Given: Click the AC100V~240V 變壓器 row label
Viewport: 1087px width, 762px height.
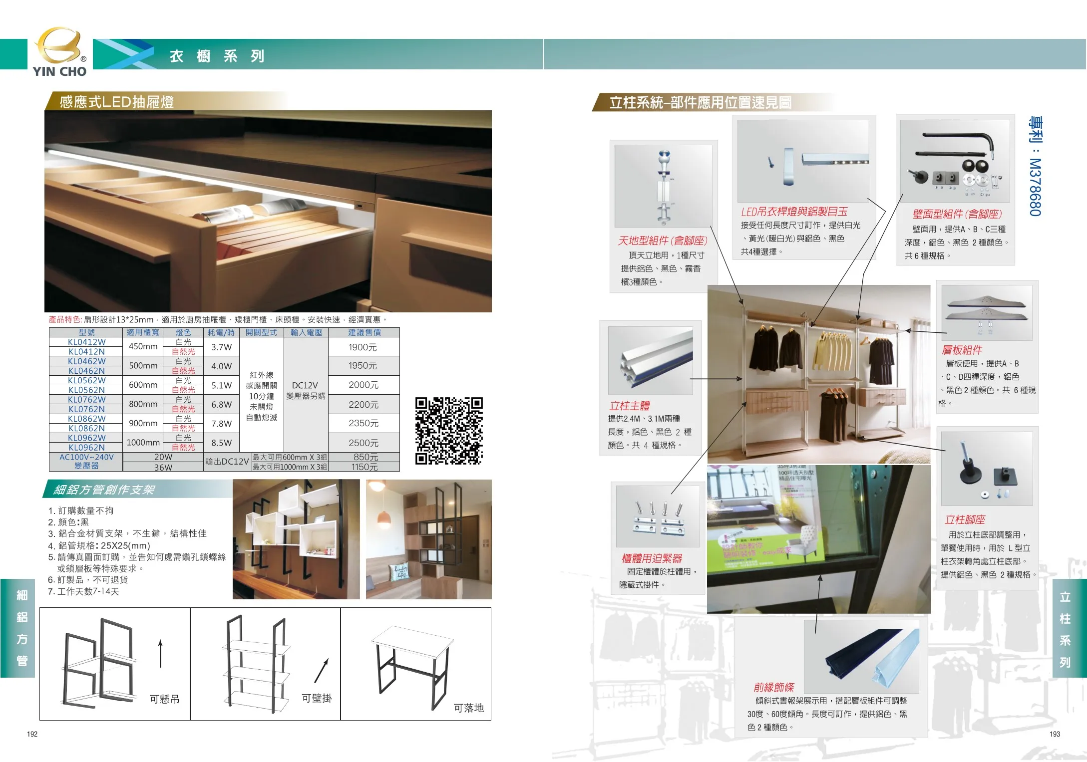Looking at the screenshot, I should (x=86, y=462).
